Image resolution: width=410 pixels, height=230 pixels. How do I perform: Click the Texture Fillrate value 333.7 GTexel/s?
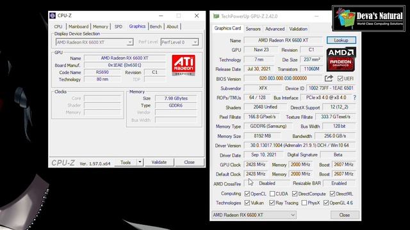(336, 116)
